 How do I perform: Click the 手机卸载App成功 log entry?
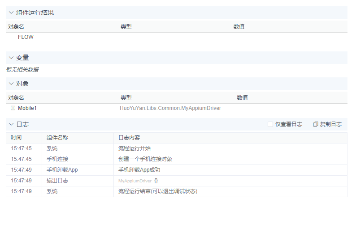pos(139,170)
